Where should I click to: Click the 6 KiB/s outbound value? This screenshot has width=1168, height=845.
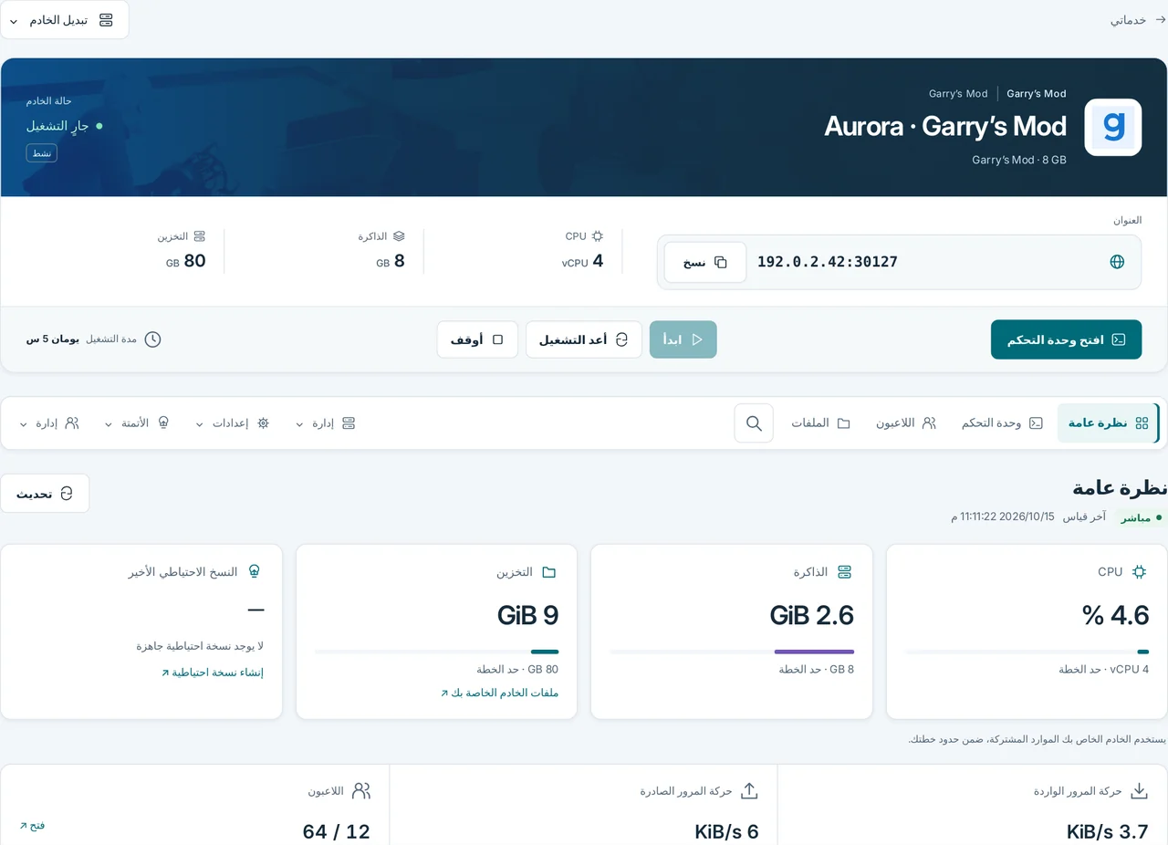click(x=727, y=831)
